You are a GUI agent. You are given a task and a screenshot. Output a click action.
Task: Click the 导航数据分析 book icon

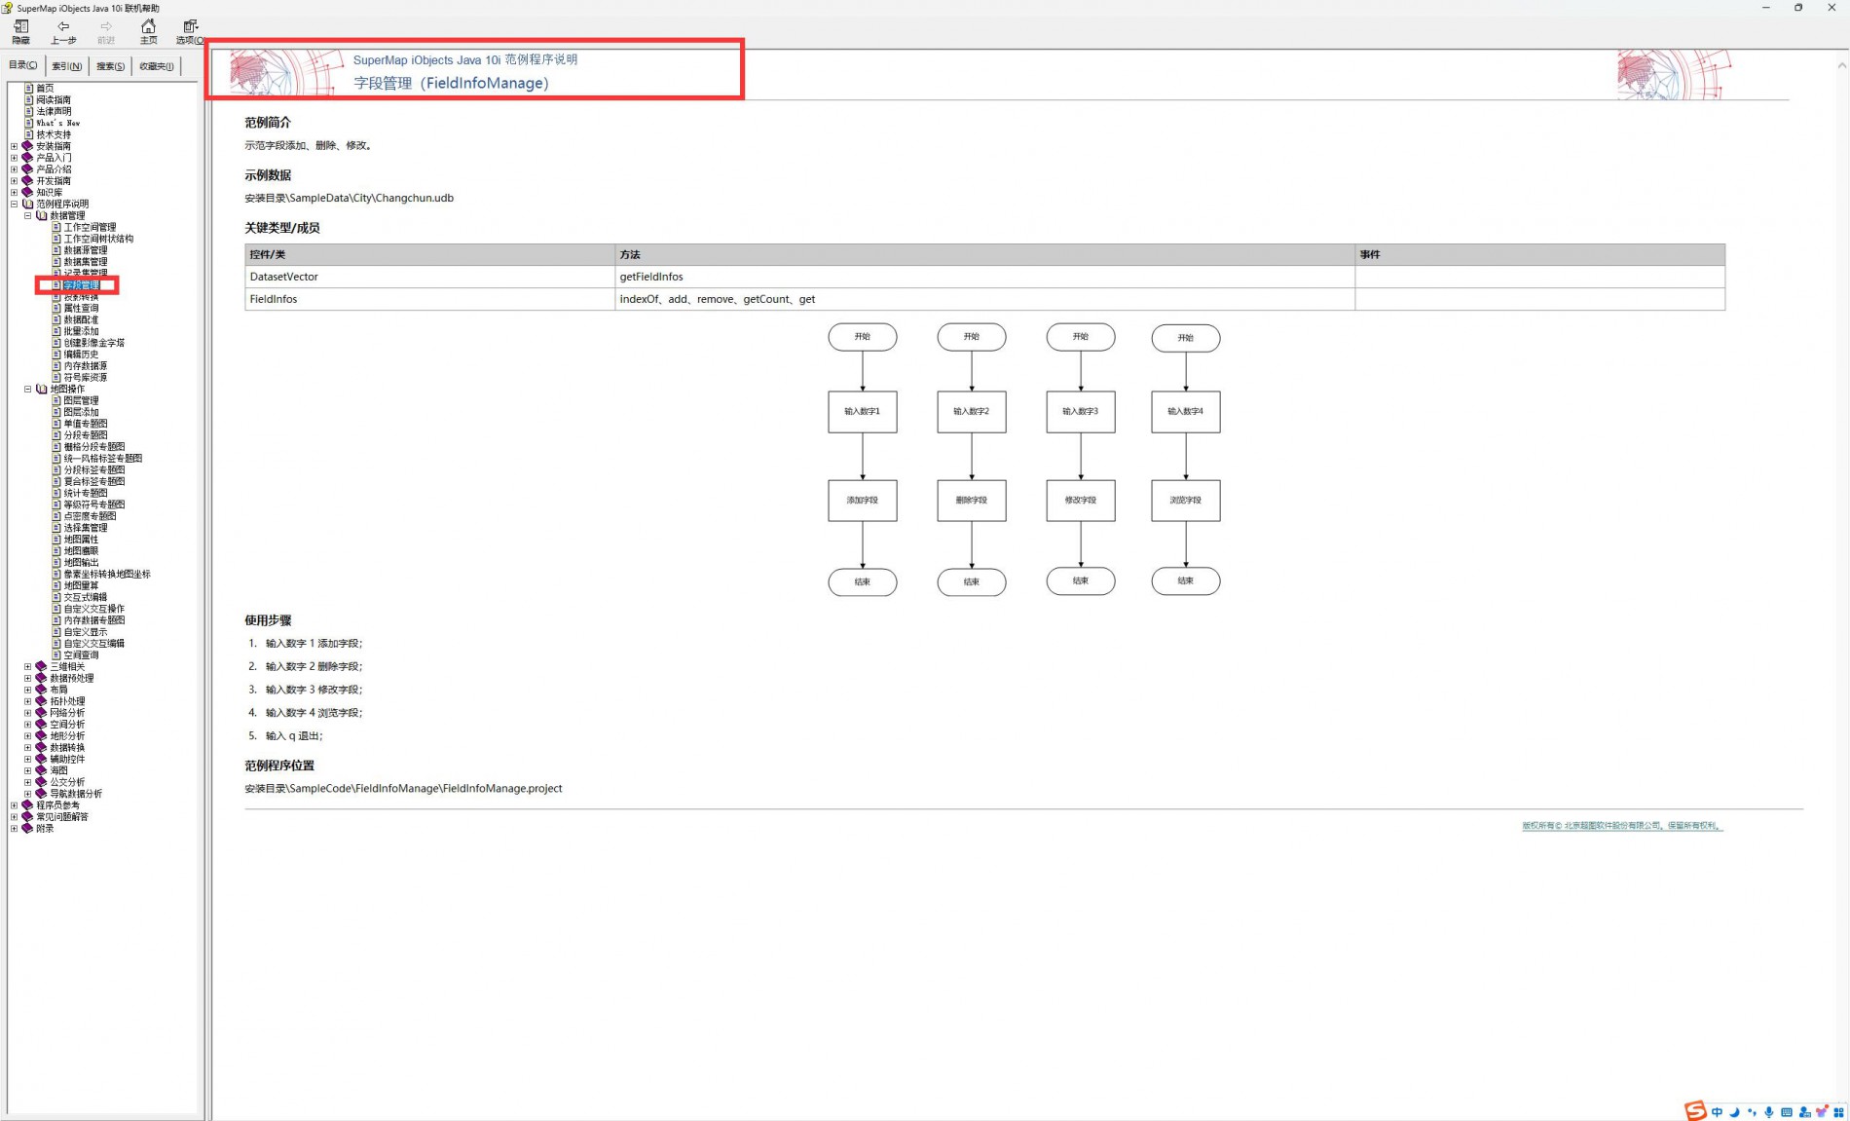(41, 794)
